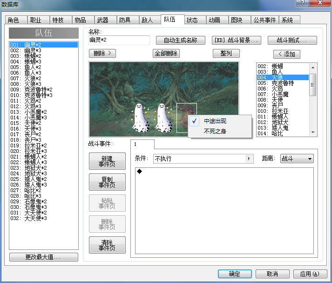Open the 特技 tab

(x=61, y=20)
